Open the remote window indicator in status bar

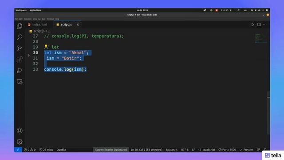(x=18, y=150)
